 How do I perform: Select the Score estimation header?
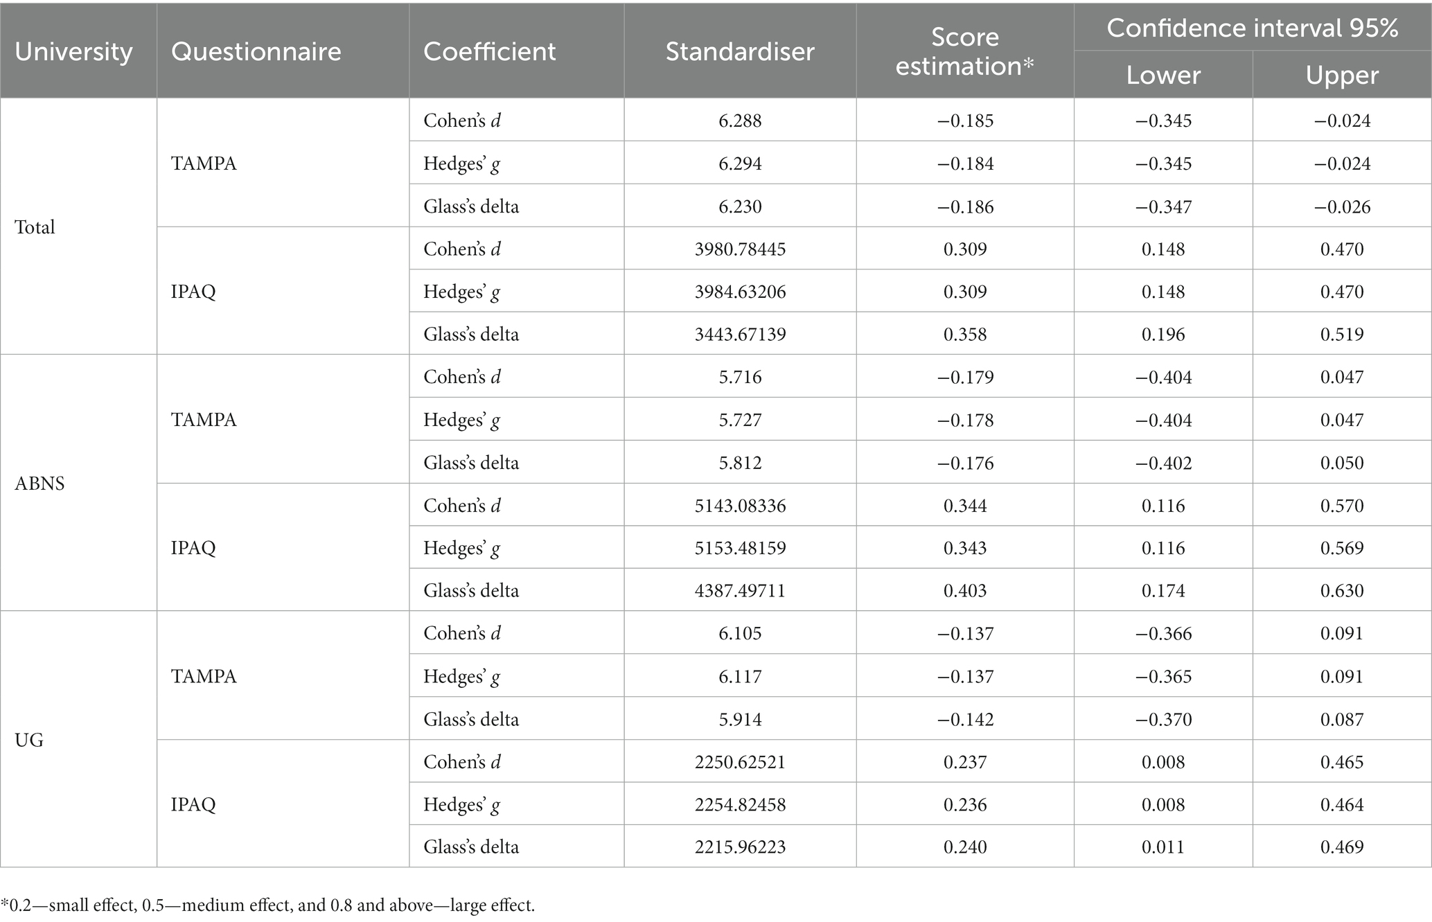point(965,51)
